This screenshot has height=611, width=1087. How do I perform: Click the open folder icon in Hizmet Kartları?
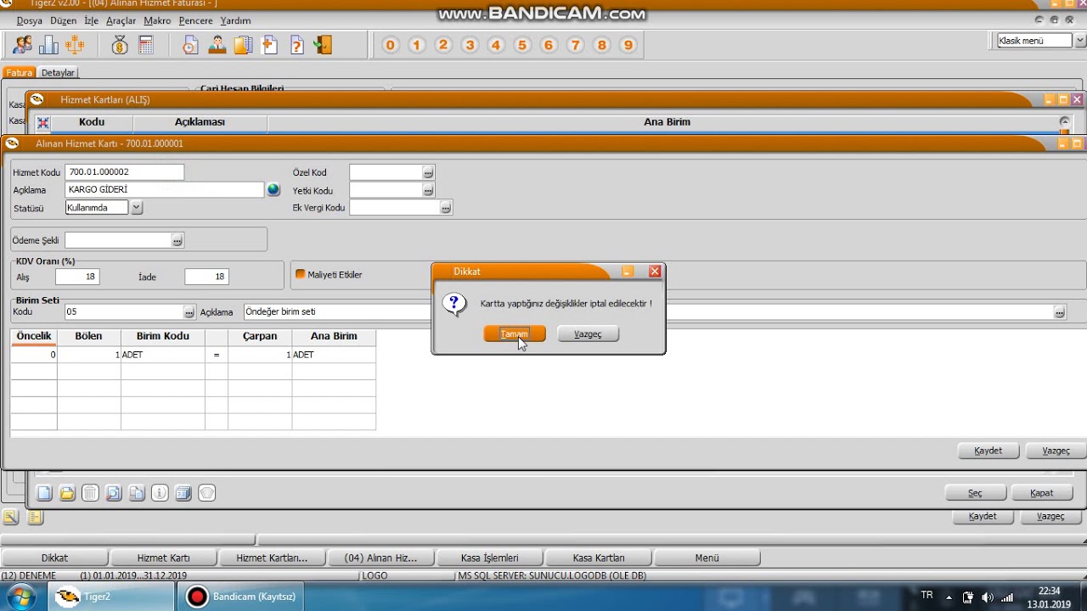(x=67, y=493)
